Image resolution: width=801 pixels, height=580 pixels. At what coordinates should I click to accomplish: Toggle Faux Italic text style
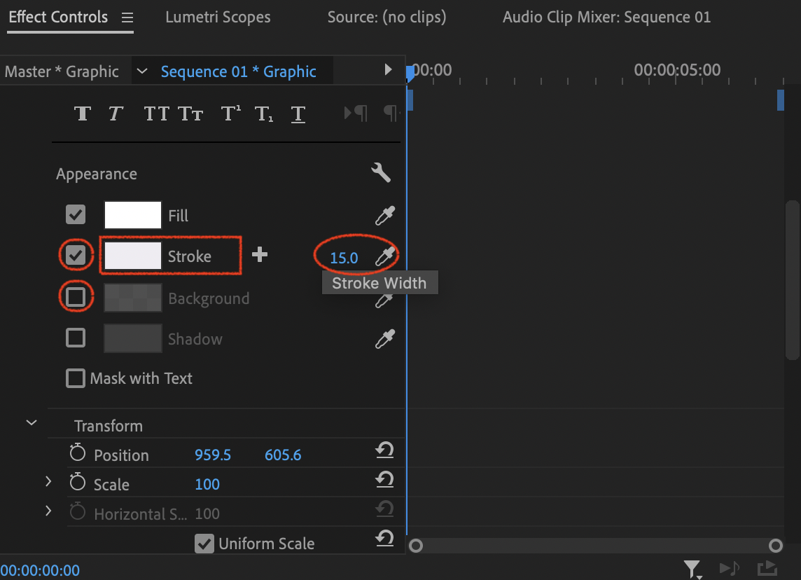pyautogui.click(x=116, y=113)
